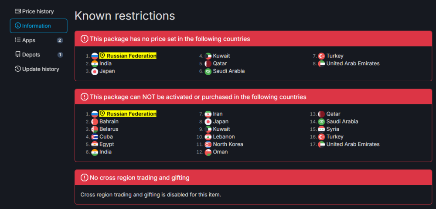Open Update history in sidebar
436x209 pixels.
tap(41, 69)
